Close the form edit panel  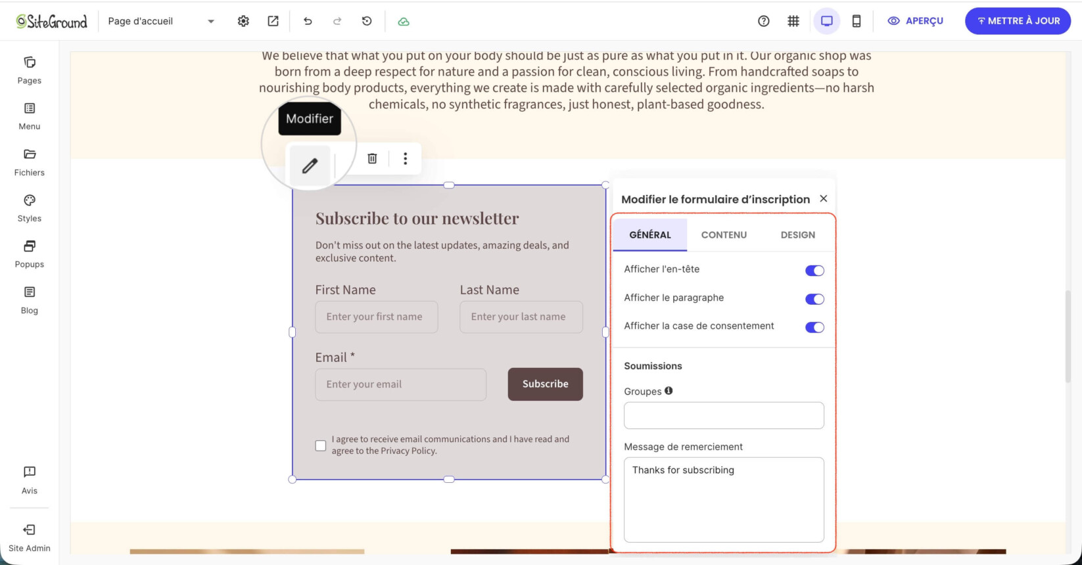point(824,198)
